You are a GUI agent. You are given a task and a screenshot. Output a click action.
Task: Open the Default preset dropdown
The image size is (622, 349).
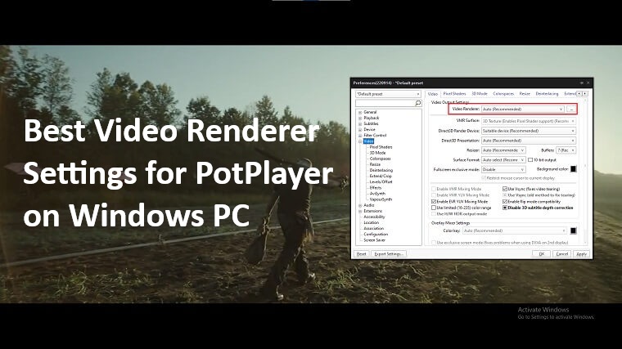[388, 94]
